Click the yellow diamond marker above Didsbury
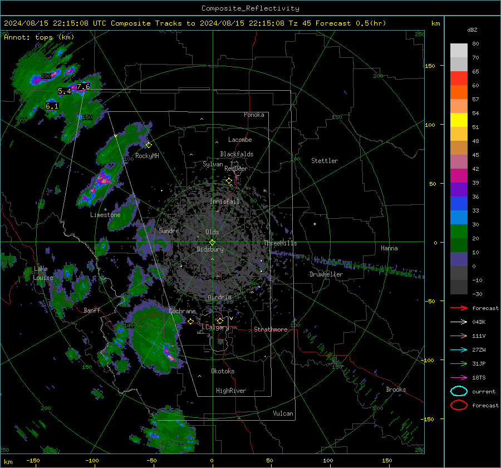The image size is (501, 468). pos(212,243)
